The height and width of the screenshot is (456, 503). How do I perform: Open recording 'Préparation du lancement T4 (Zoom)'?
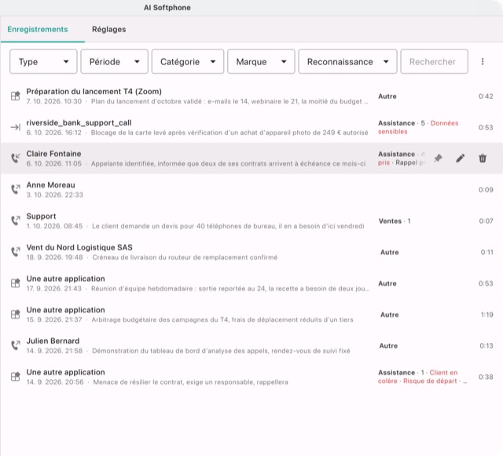click(94, 92)
